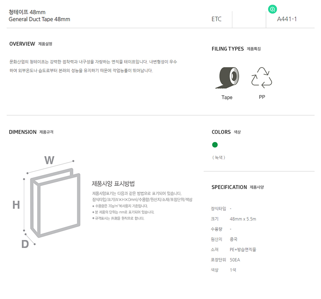Select the green color swatch
The height and width of the screenshot is (299, 321).
pos(215,145)
